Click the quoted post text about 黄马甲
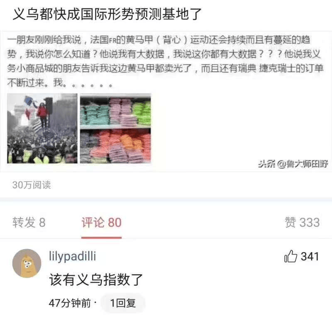This screenshot has width=332, height=315. 165,61
